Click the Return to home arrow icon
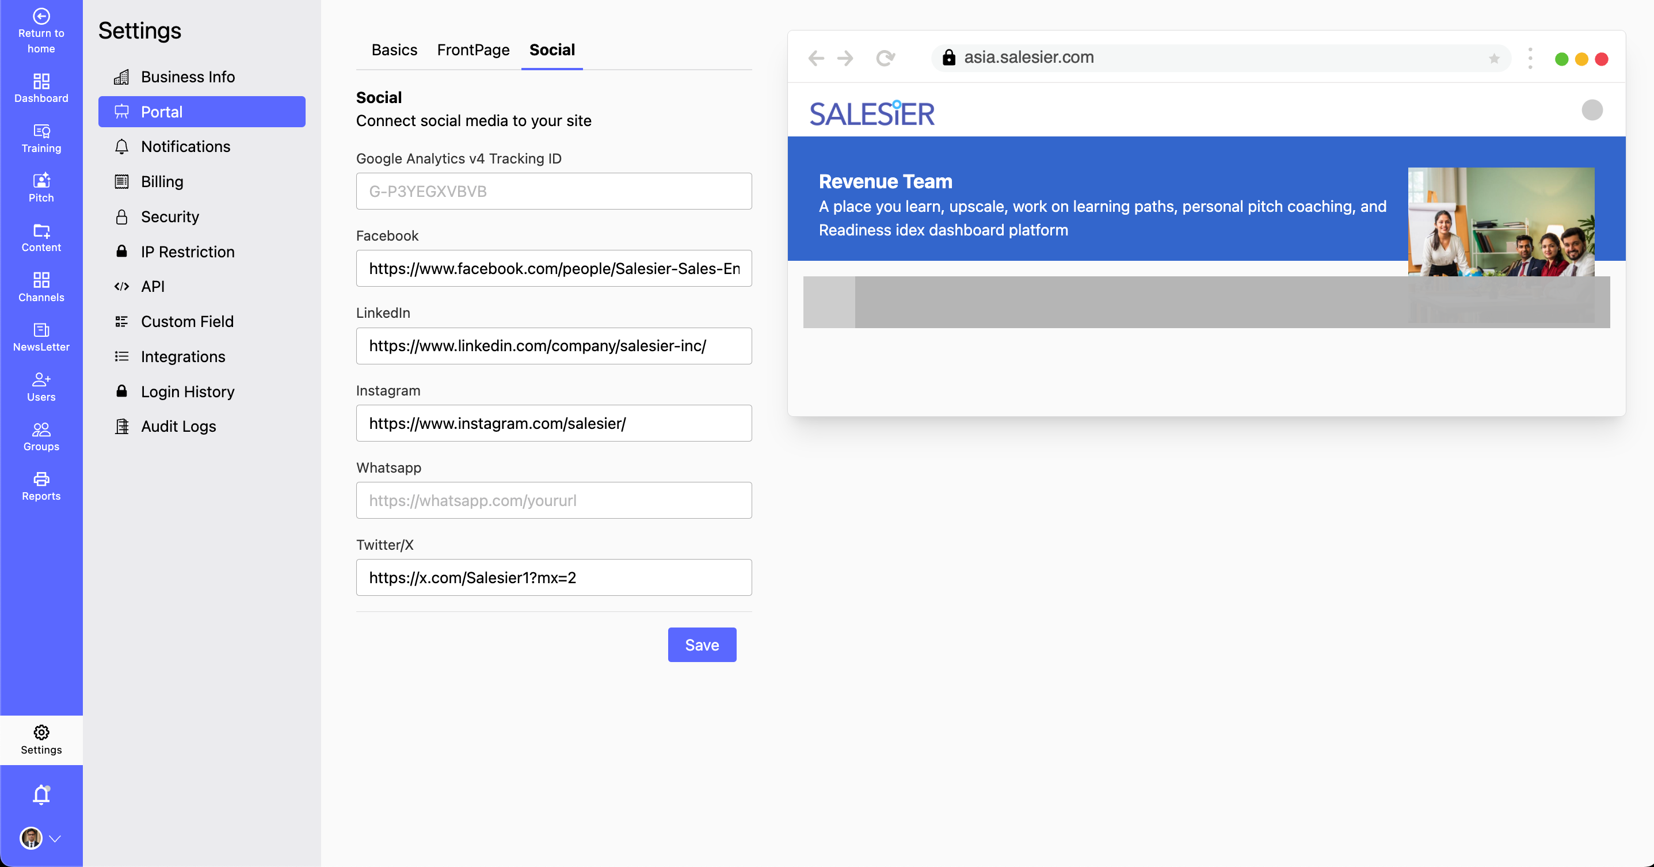 pyautogui.click(x=41, y=16)
